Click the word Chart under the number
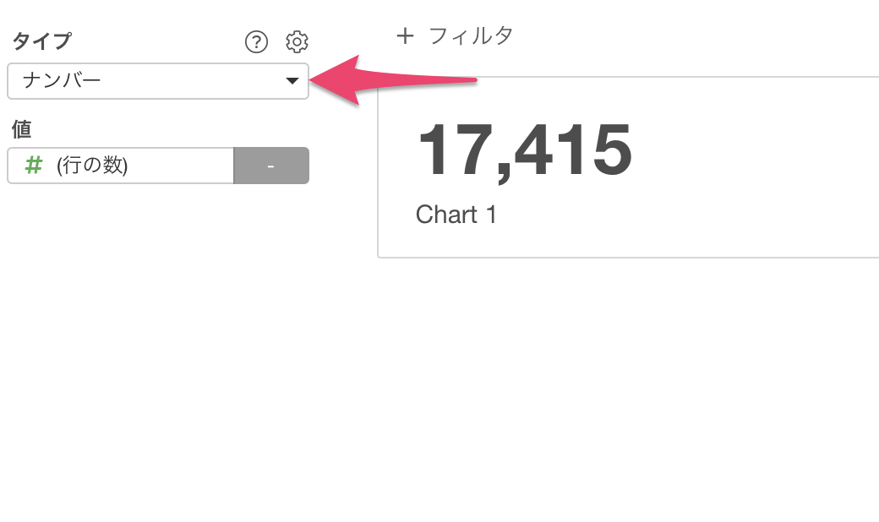Screen dimensions: 879x522 pos(447,215)
